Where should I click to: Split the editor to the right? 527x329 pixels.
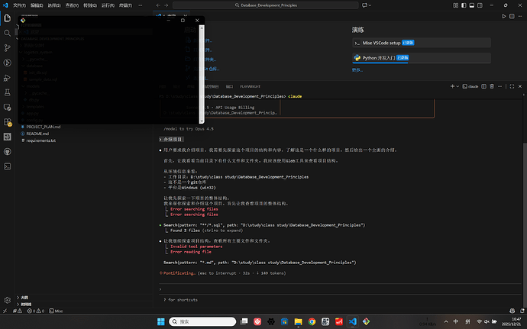point(512,16)
